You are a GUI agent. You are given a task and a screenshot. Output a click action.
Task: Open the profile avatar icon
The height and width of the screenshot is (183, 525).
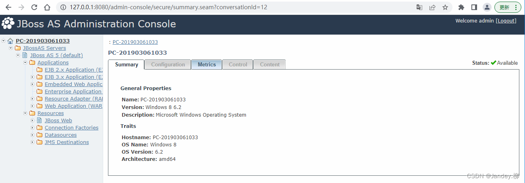[x=487, y=7]
